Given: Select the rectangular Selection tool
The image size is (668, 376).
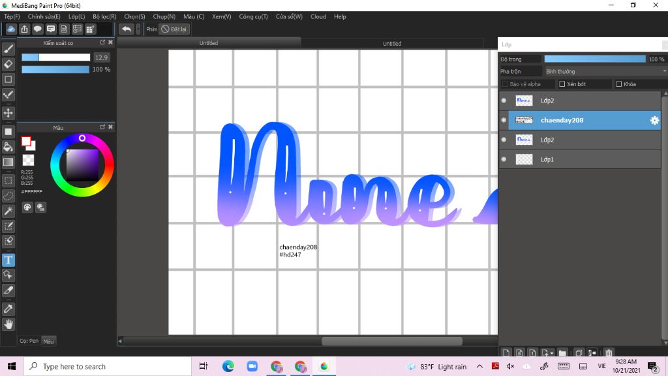Looking at the screenshot, I should (x=8, y=181).
